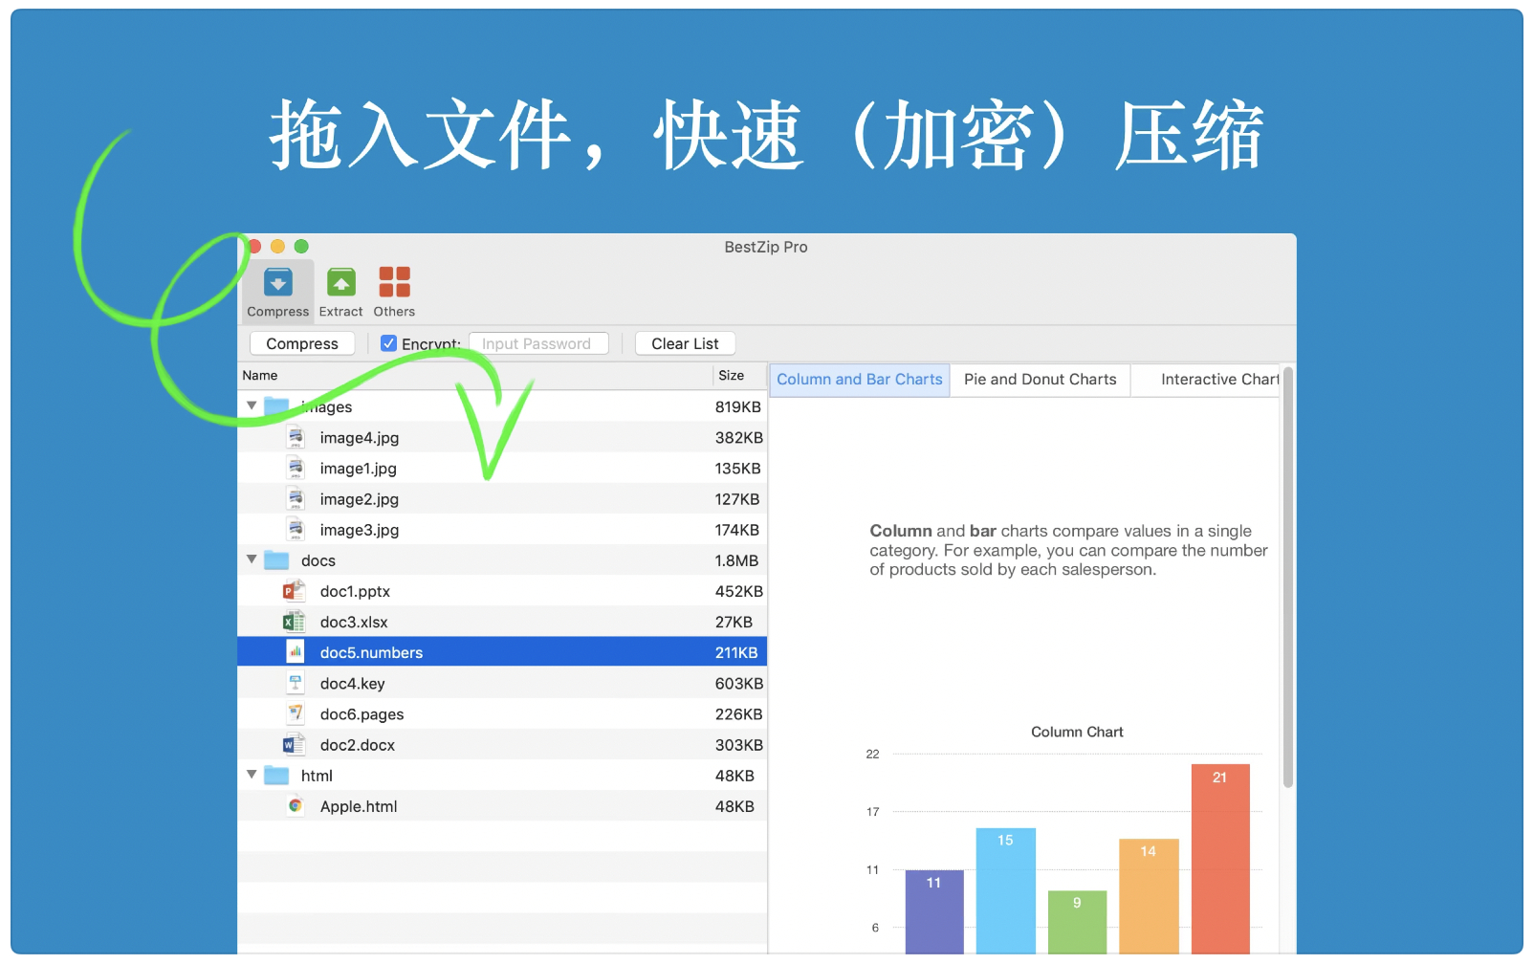Click the image4.jpg file icon
This screenshot has width=1534, height=964.
click(296, 438)
